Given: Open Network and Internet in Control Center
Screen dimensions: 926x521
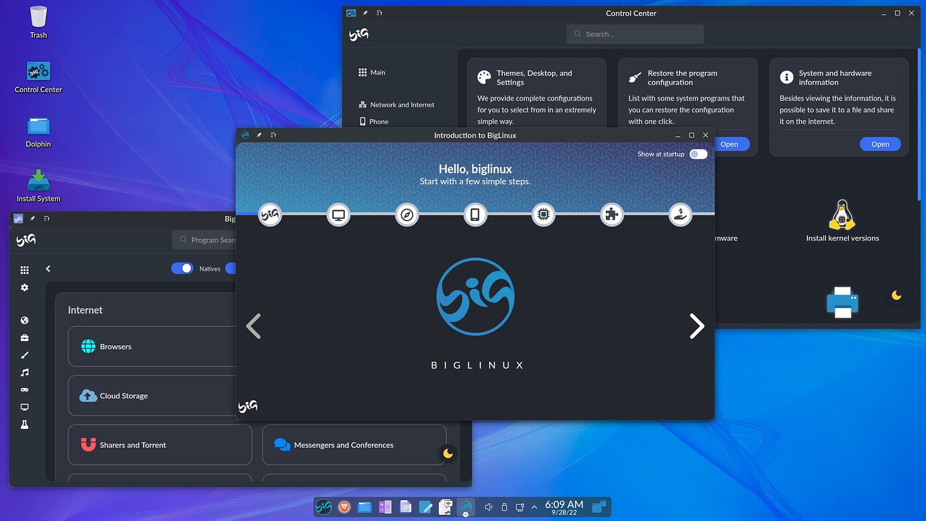Looking at the screenshot, I should pos(402,105).
